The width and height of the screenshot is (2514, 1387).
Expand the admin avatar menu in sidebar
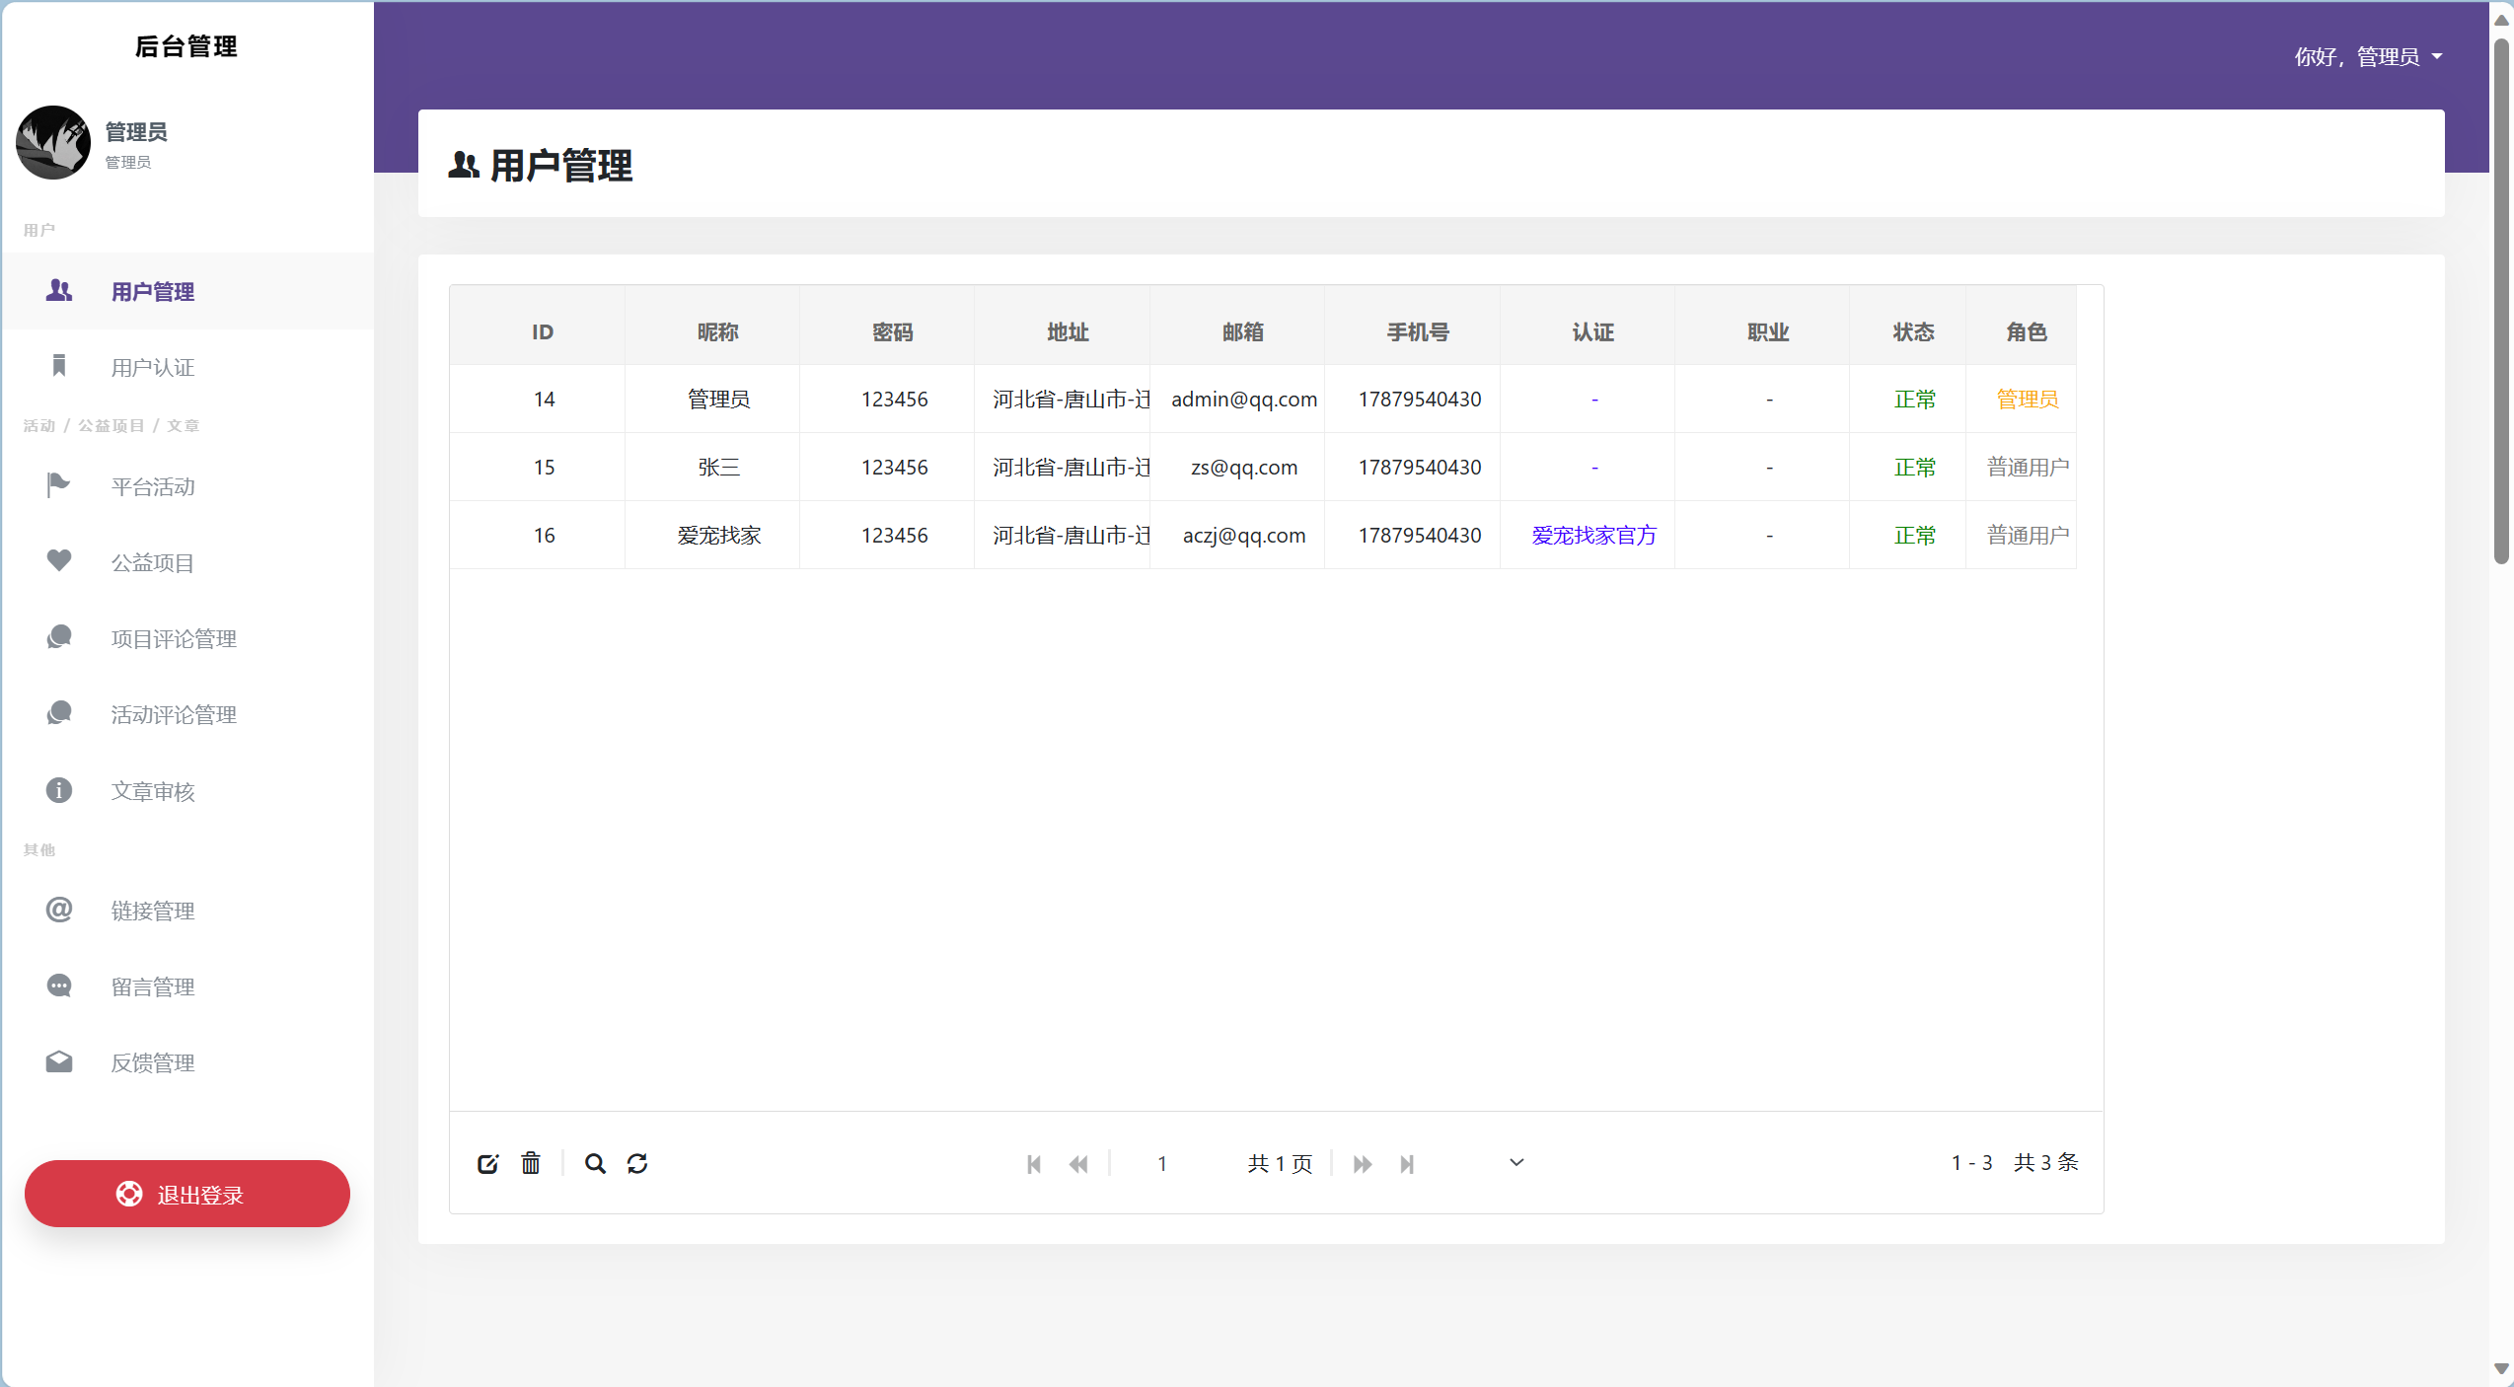(52, 142)
